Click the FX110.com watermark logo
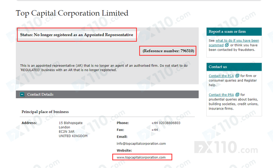This screenshot has height=168, width=273. (226, 147)
